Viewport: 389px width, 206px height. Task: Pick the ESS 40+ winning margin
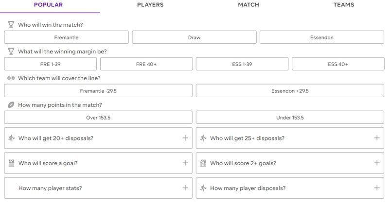click(338, 64)
